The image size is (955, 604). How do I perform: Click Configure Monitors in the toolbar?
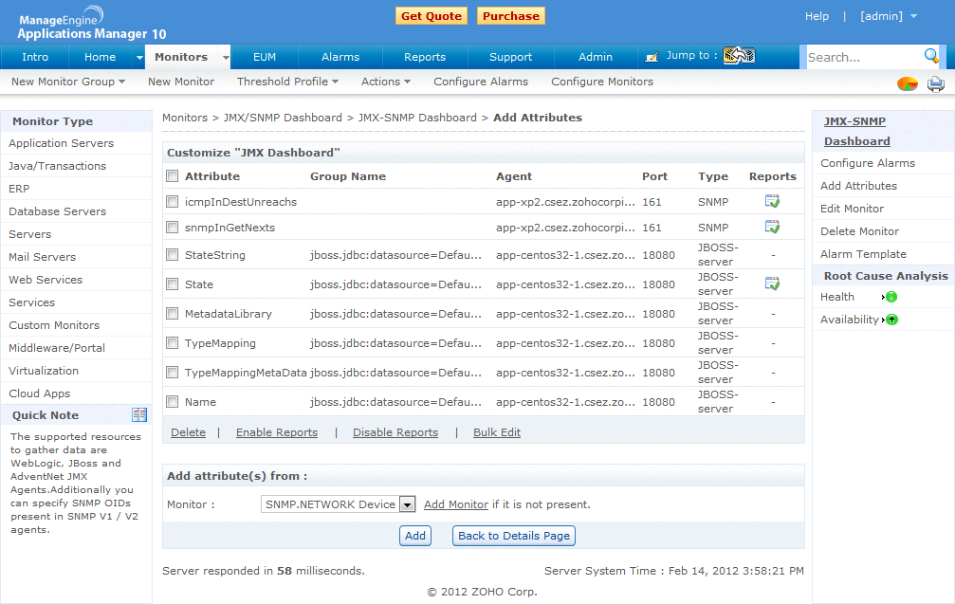click(602, 82)
